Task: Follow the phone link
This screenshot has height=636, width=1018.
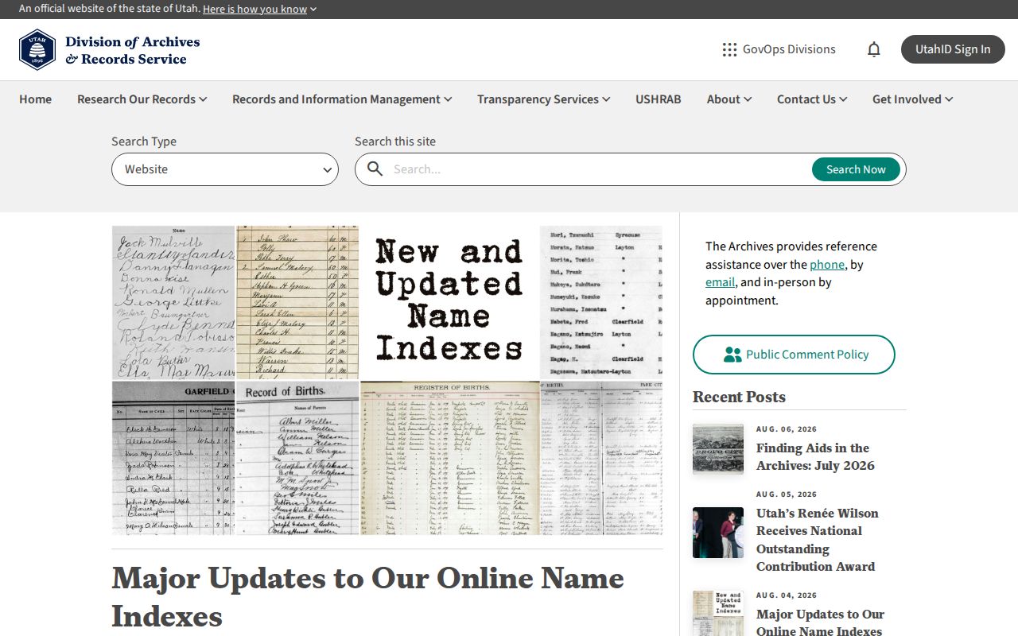Action: [827, 265]
